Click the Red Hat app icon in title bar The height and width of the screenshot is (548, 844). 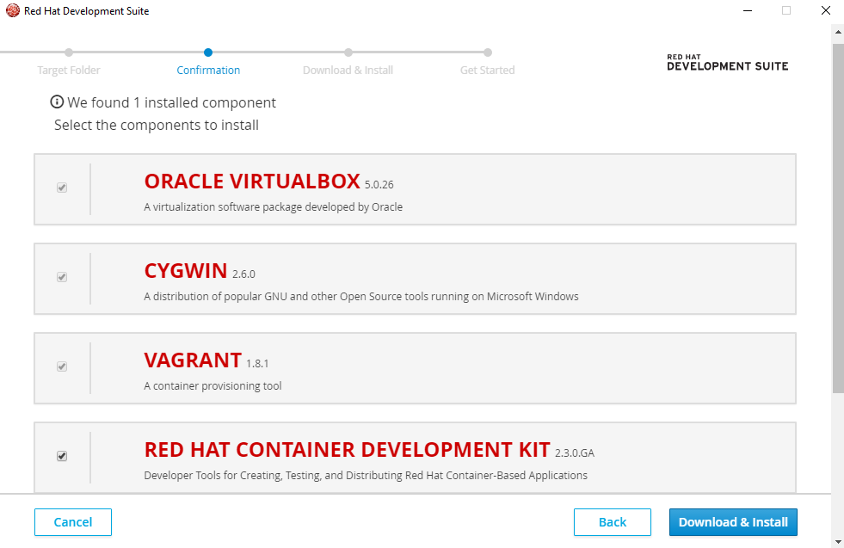(x=12, y=11)
